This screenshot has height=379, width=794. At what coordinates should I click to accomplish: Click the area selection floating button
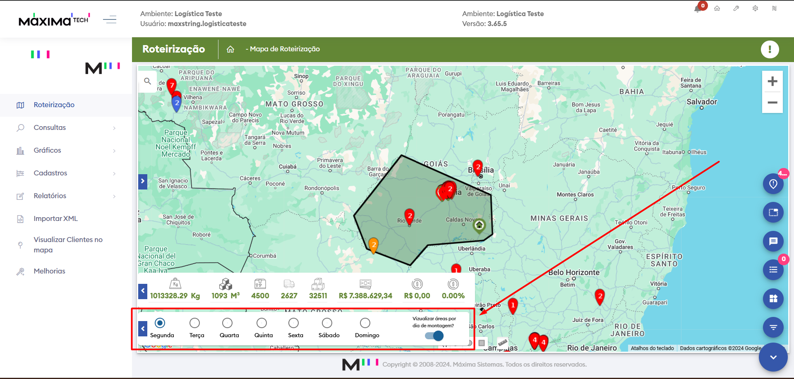click(x=773, y=213)
